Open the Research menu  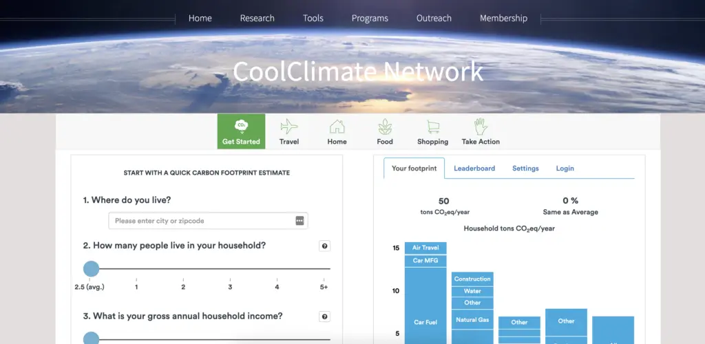pos(257,19)
